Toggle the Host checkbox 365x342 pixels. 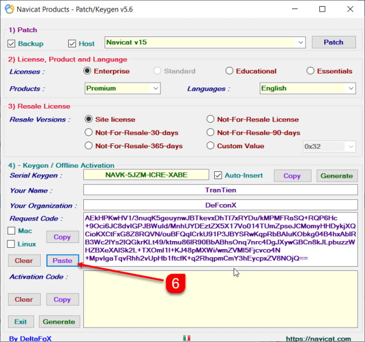(x=72, y=44)
